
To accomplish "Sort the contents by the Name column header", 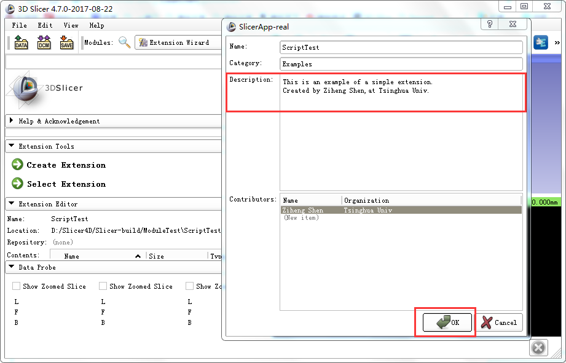I will (98, 256).
